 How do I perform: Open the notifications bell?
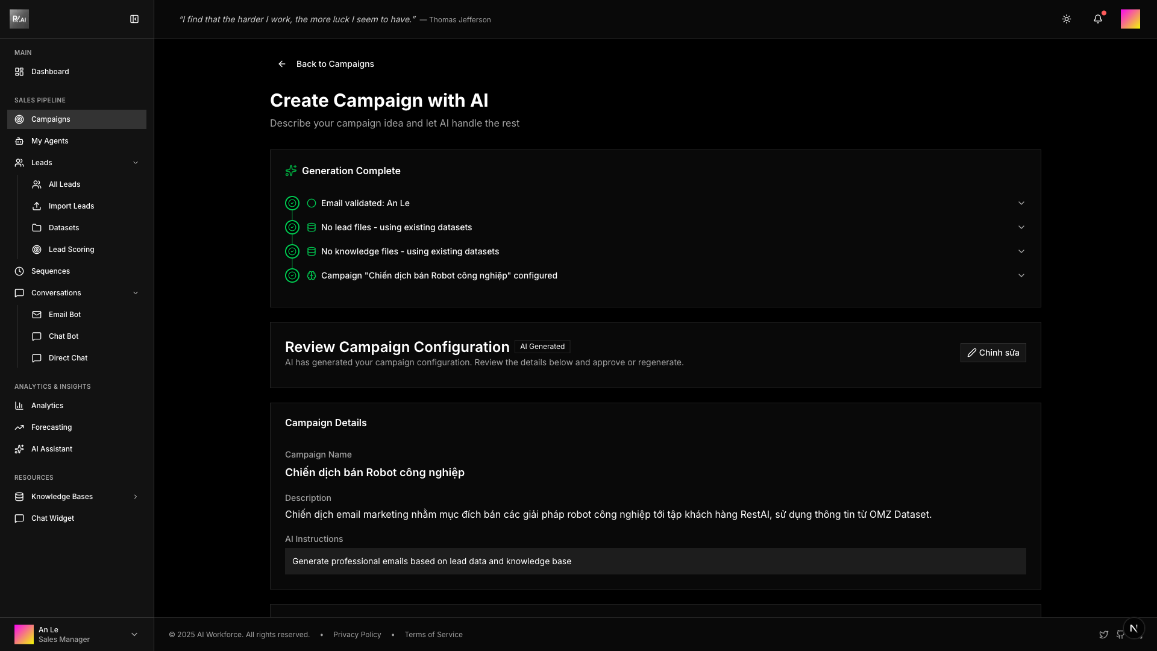(x=1097, y=19)
